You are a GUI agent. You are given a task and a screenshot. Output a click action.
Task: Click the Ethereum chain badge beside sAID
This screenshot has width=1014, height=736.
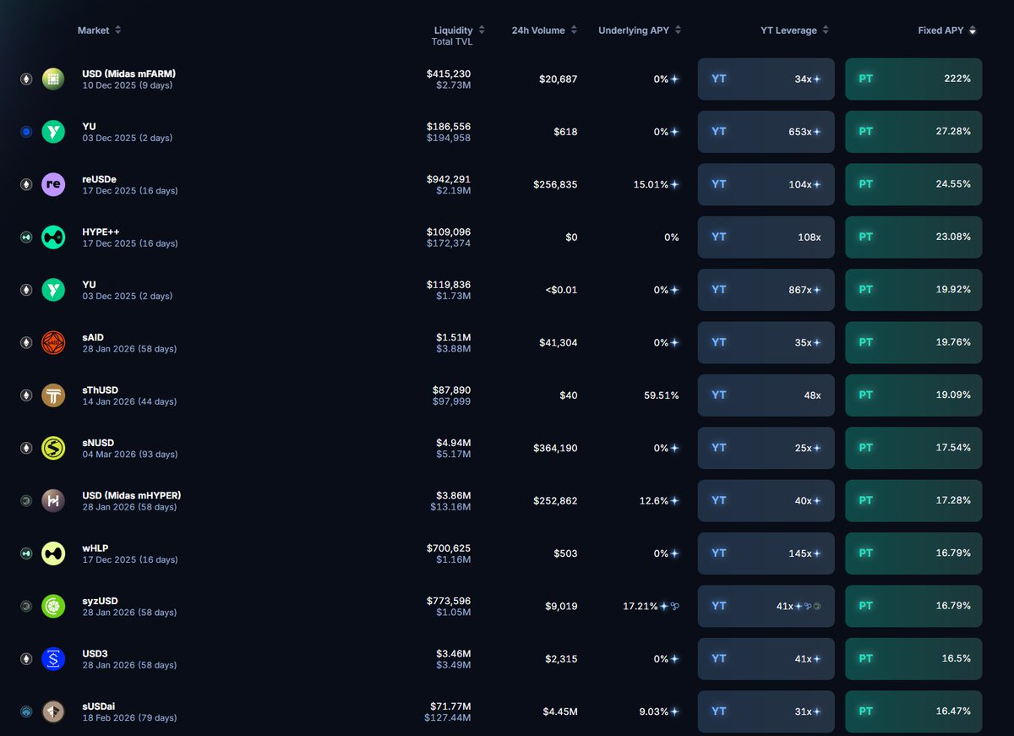[x=25, y=342]
